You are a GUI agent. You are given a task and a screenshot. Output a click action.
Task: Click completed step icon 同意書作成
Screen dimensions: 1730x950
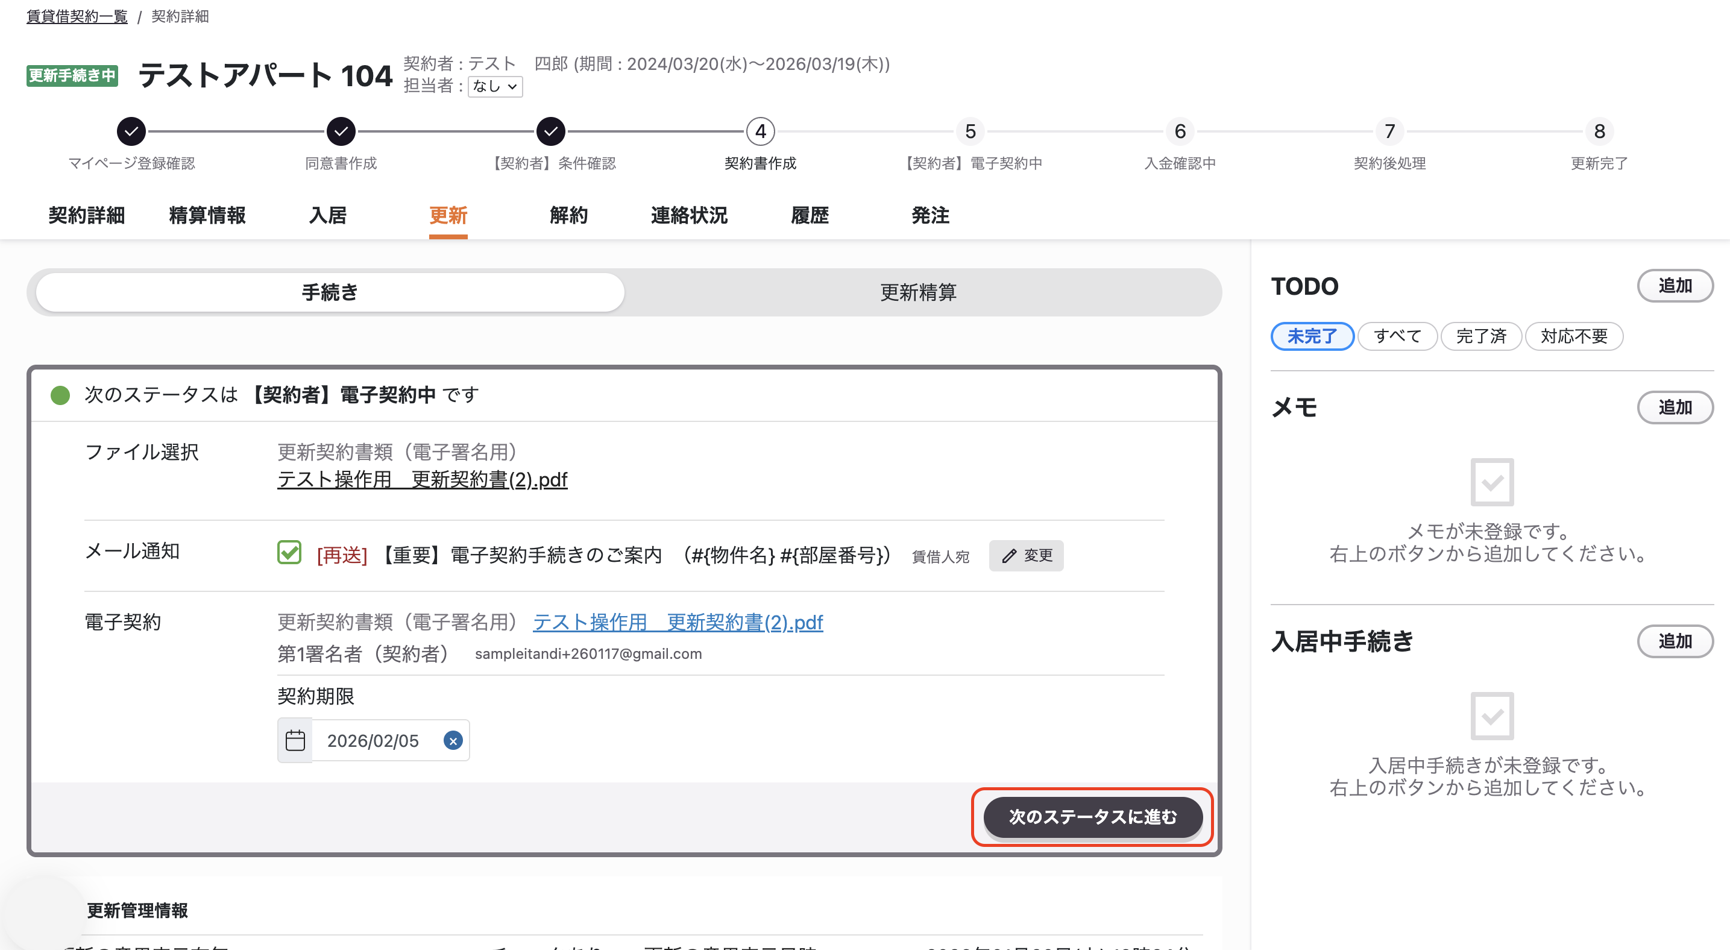[341, 131]
